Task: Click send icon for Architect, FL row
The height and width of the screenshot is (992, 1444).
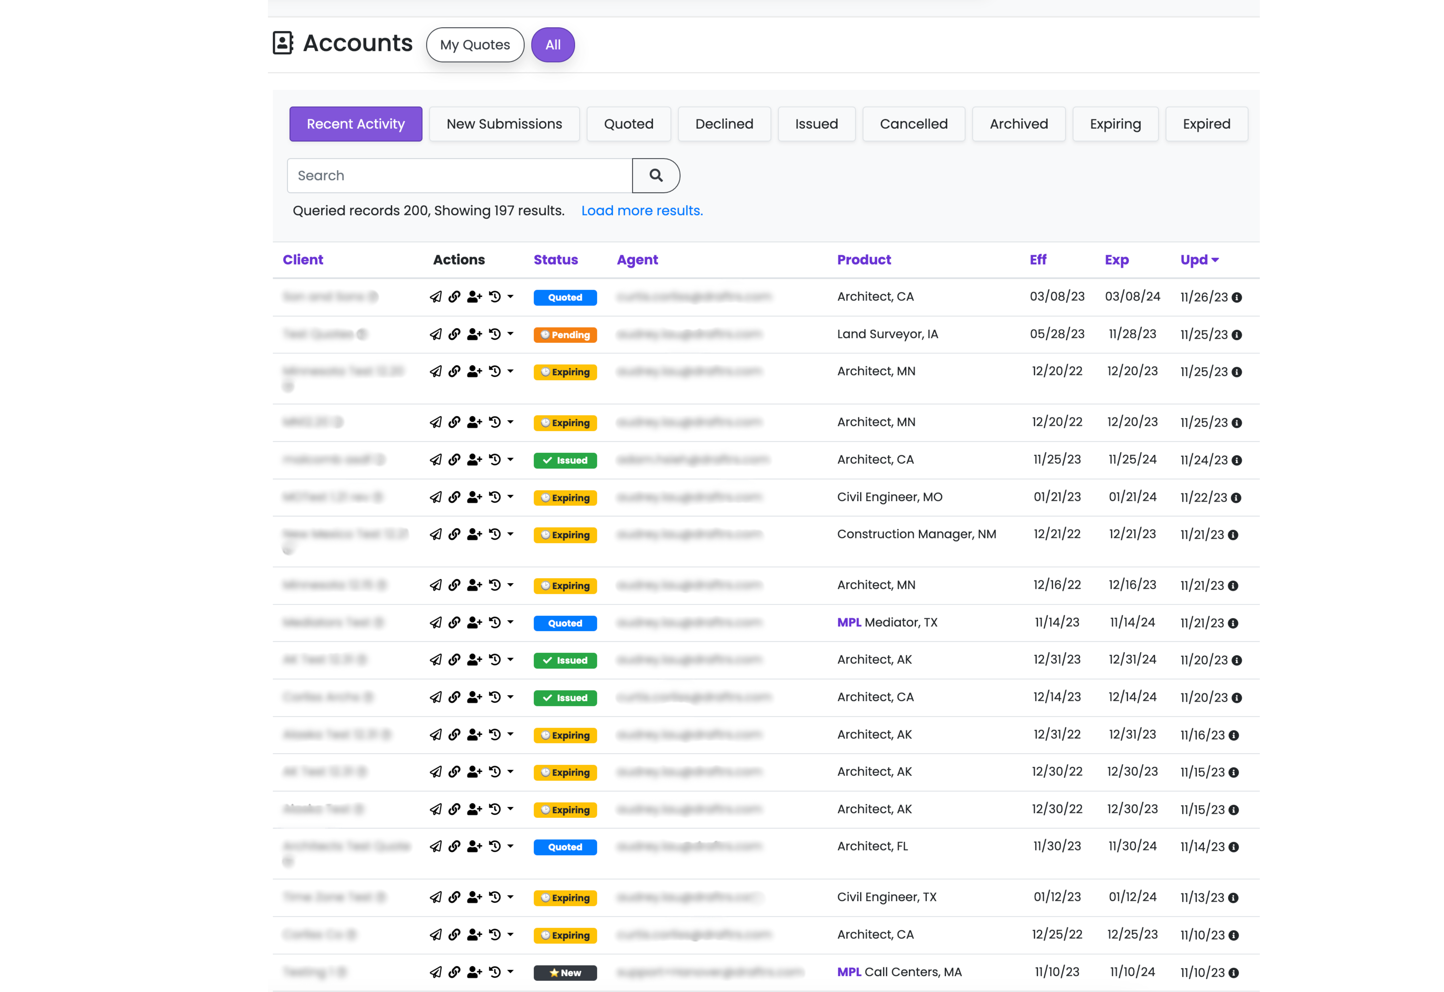Action: (x=435, y=846)
